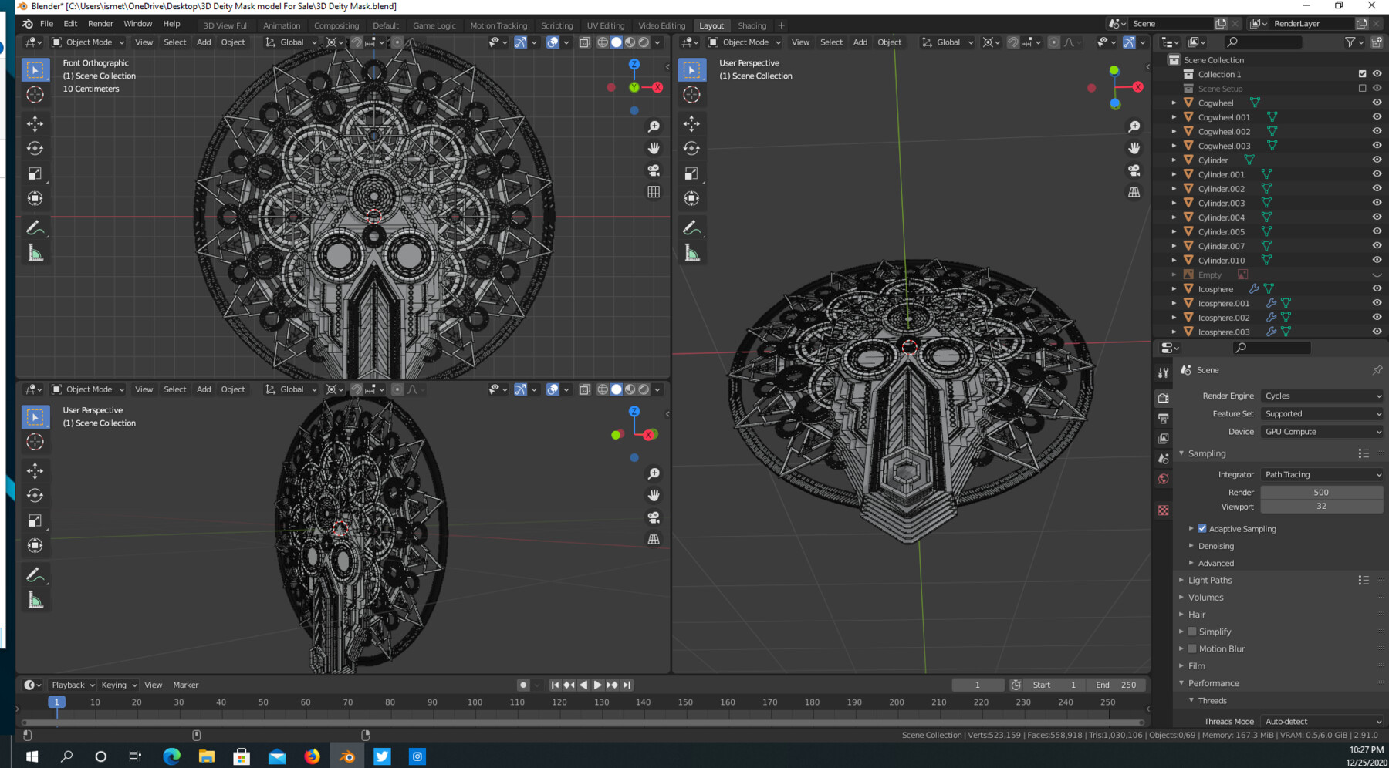Switch to the Shading workspace tab
The width and height of the screenshot is (1389, 768).
click(752, 25)
